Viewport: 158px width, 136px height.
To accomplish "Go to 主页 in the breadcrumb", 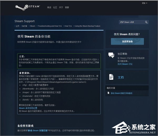I will [18, 26].
